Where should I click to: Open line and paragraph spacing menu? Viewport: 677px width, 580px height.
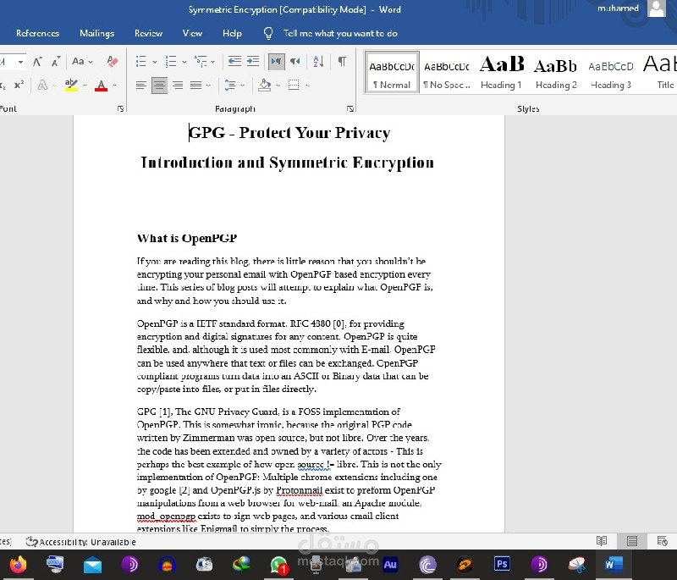(x=234, y=85)
